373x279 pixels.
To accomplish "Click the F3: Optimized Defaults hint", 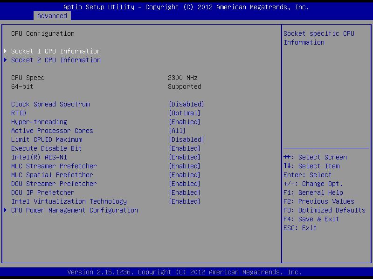I will tap(325, 210).
